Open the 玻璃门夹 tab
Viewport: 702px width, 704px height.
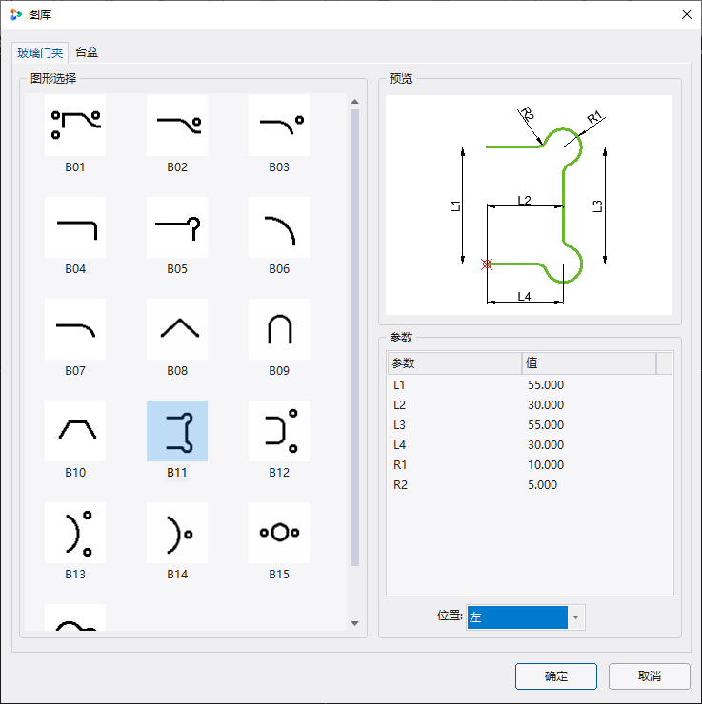click(40, 52)
